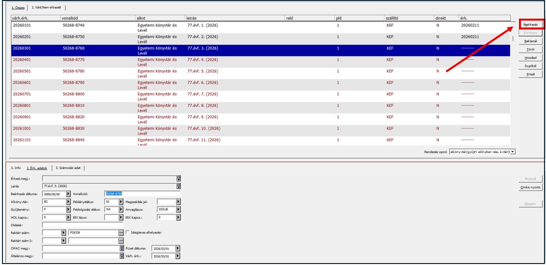Expand the Raktári szám-2 type arrow
Viewport: 546px width, 265px height.
(x=64, y=240)
